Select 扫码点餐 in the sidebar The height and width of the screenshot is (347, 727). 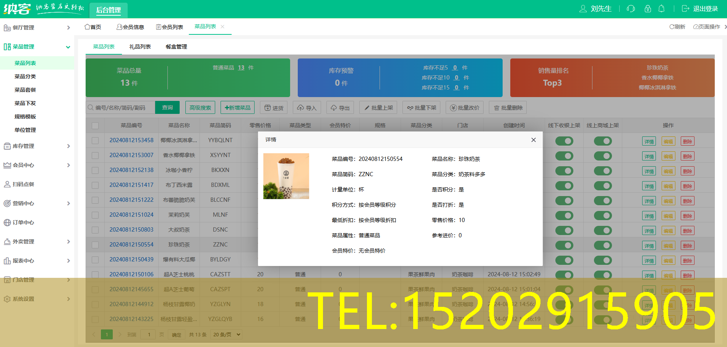24,184
